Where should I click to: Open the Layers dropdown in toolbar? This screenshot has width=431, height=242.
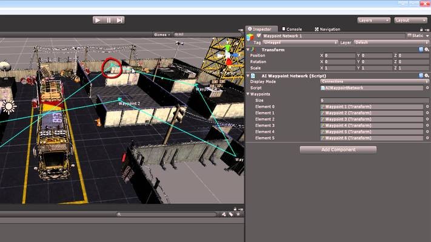pos(373,20)
